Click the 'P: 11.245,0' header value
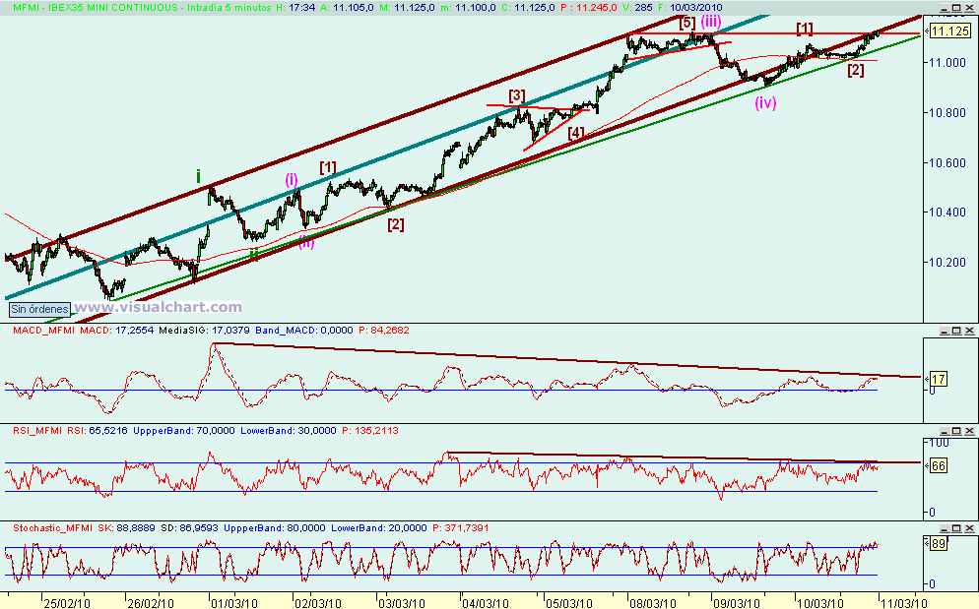 pyautogui.click(x=589, y=8)
